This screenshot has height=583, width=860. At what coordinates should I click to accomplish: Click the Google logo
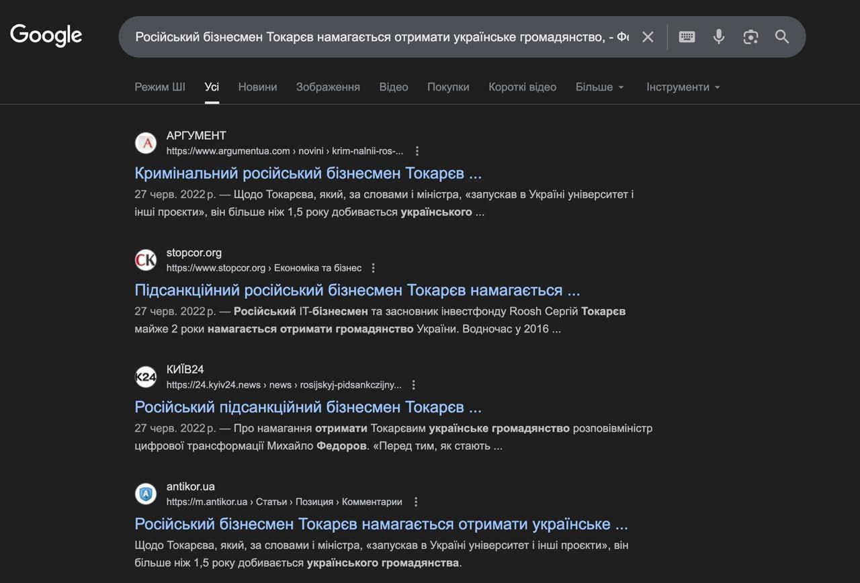[x=46, y=36]
